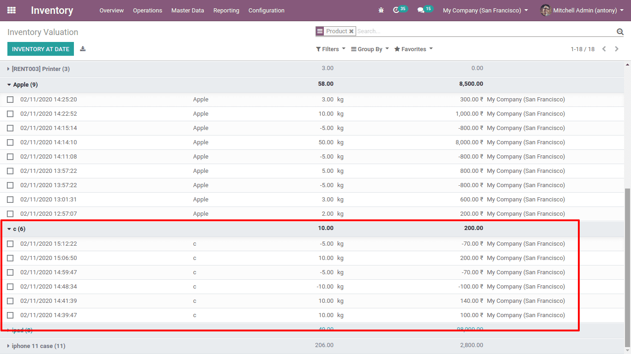Tick checkbox for c 14:59:47 row
This screenshot has height=354, width=631.
click(x=10, y=272)
